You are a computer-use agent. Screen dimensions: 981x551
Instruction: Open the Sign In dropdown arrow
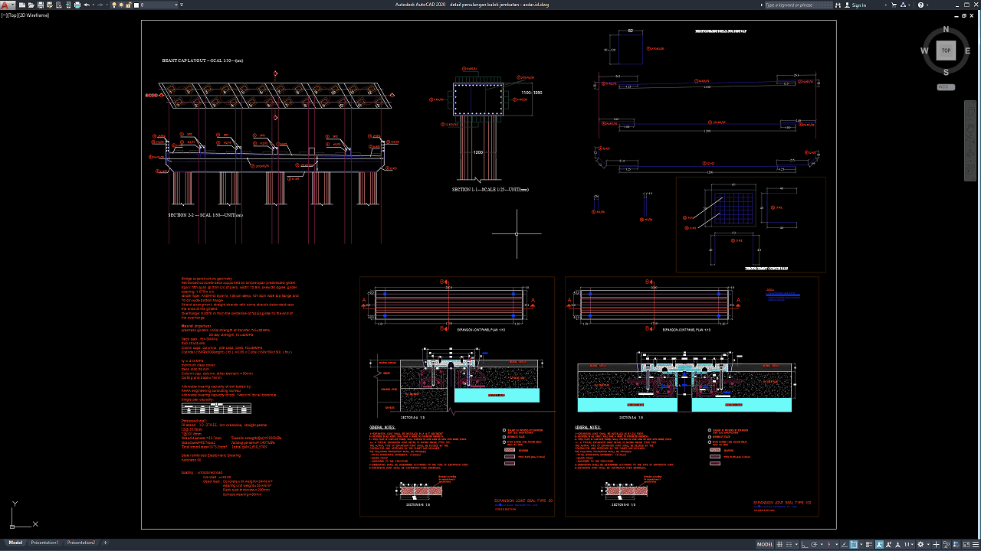886,5
